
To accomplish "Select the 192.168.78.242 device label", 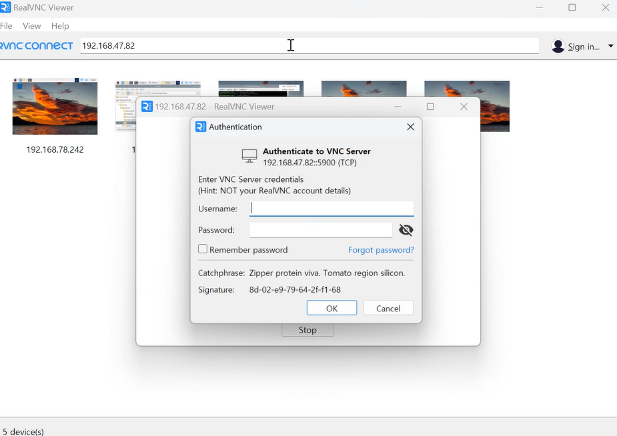I will point(55,149).
